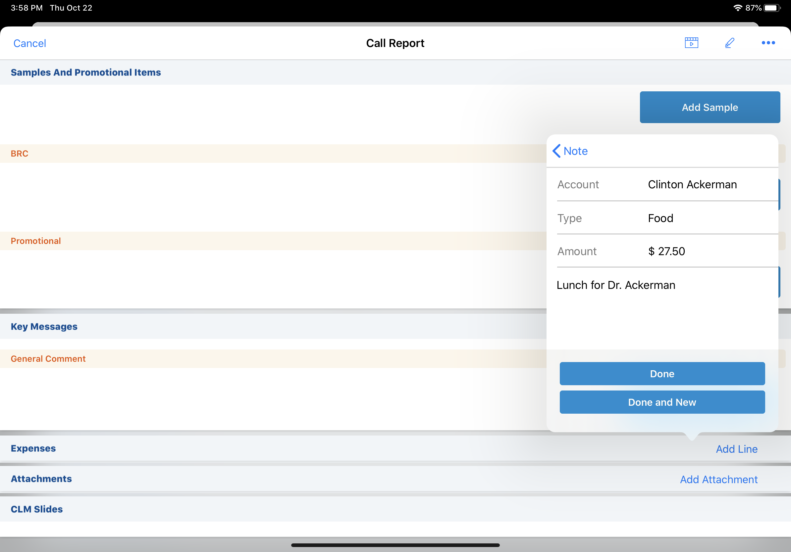Tap the Lunch for Dr. Ackerman note text
This screenshot has height=552, width=791.
pyautogui.click(x=616, y=285)
